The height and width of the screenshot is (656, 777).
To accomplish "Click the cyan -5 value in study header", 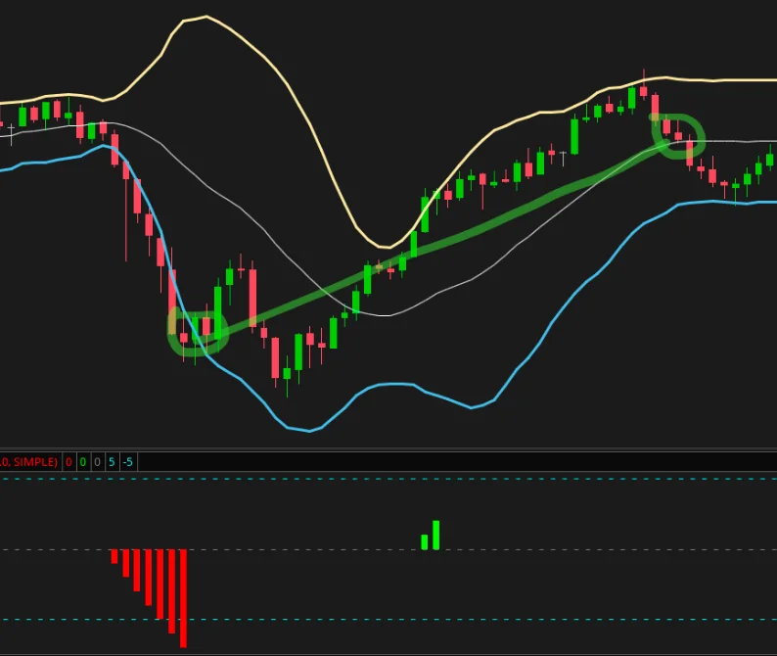I will point(128,462).
